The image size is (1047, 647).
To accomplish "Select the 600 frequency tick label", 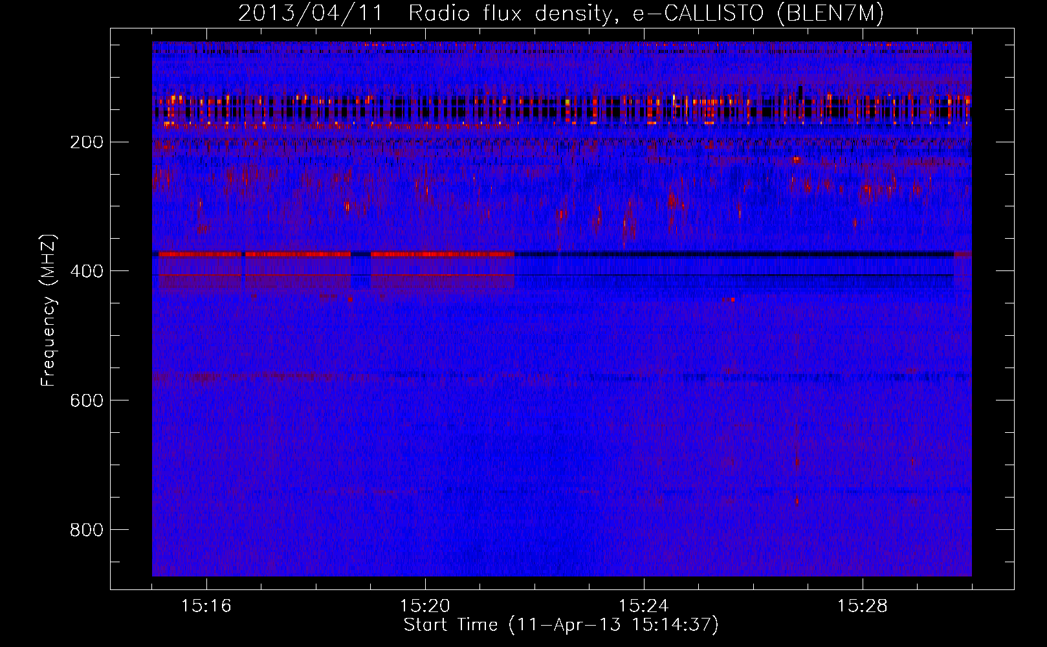I will tap(86, 400).
